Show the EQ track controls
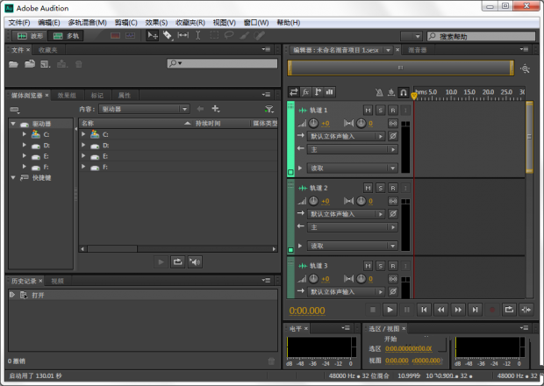 point(330,92)
